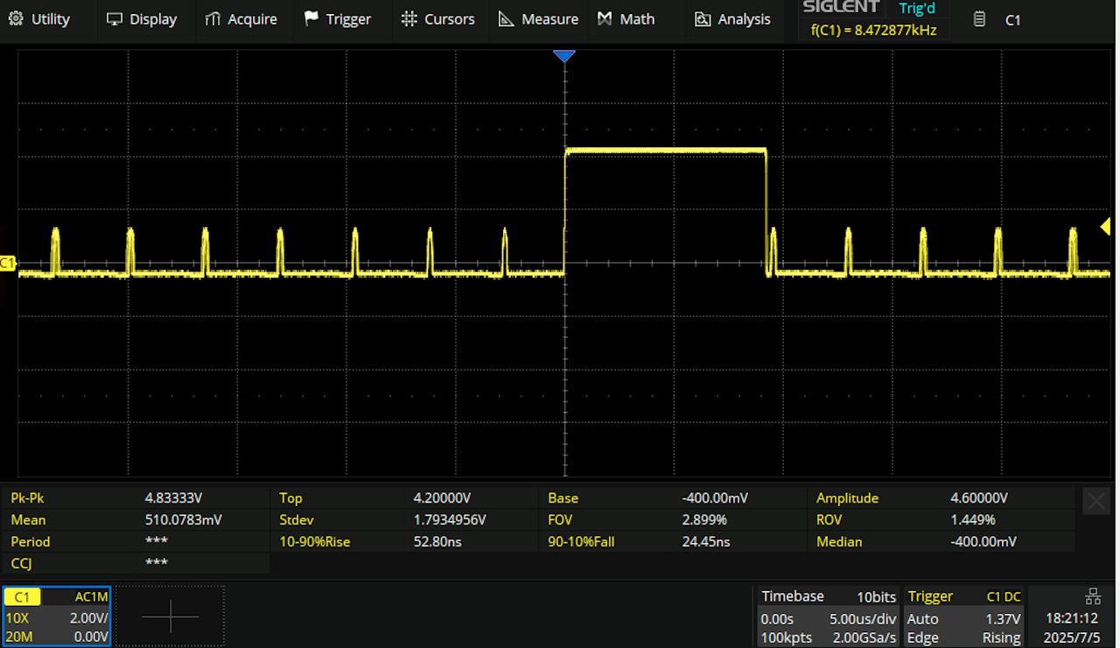Click the network status icon
This screenshot has width=1120, height=648.
point(1092,597)
